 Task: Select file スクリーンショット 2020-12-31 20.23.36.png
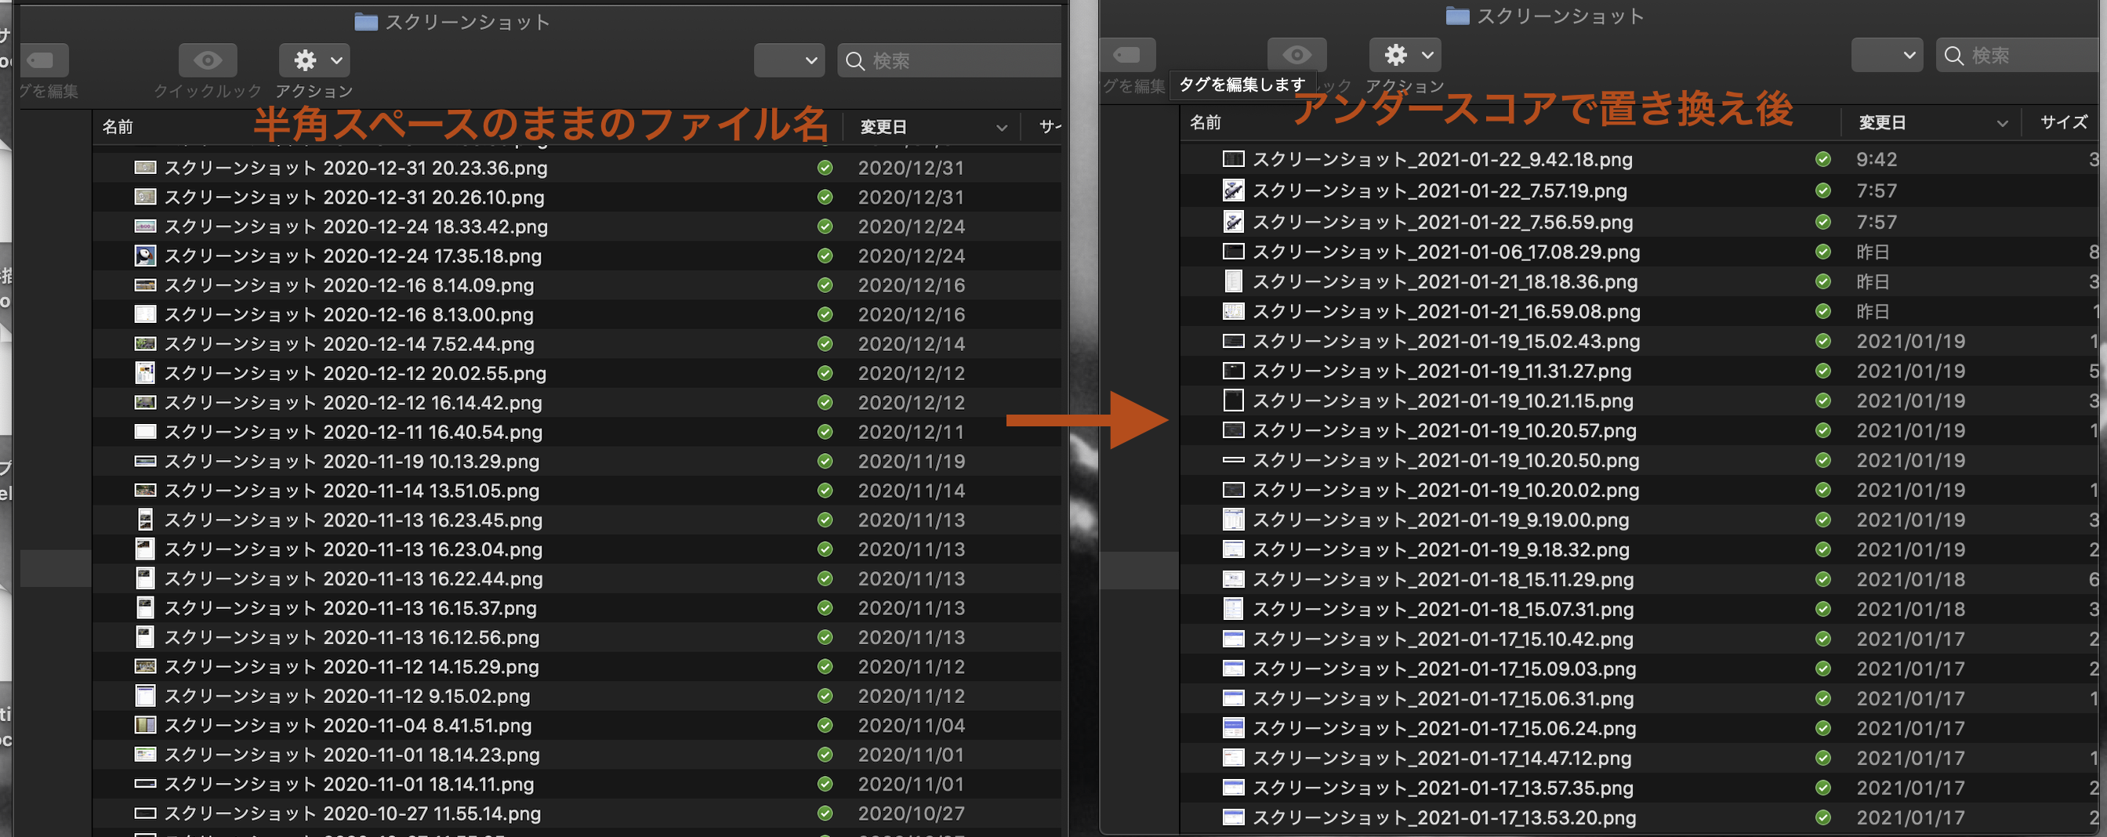[355, 168]
